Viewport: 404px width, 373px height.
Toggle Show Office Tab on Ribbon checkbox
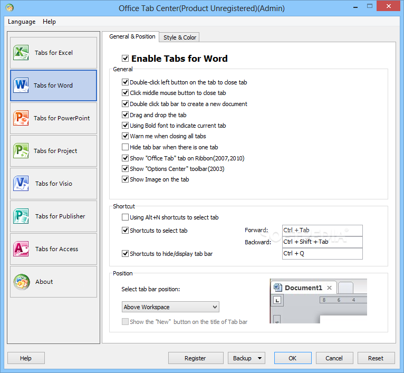125,158
